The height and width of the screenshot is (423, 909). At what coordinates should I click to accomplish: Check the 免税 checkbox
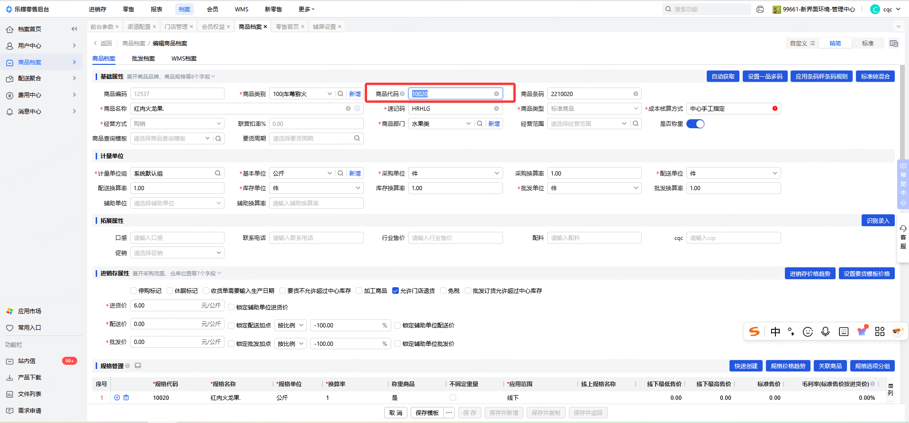point(443,291)
